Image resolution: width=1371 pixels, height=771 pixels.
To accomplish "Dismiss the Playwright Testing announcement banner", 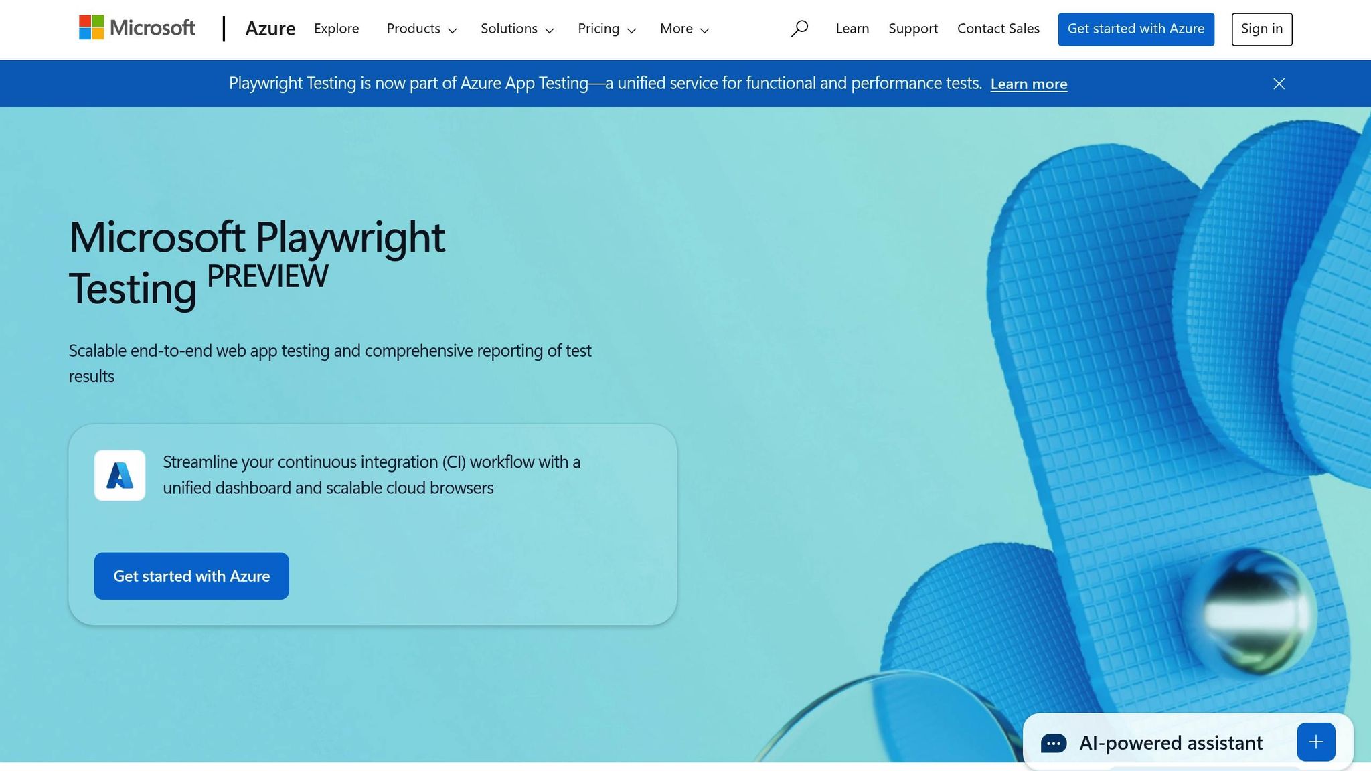I will 1279,84.
